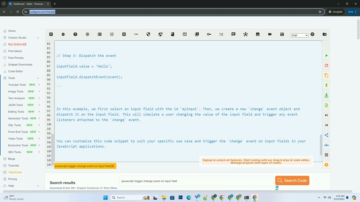Viewport: 360px width, 202px height.
Task: Open the Take Exam link
Action: [x=15, y=172]
